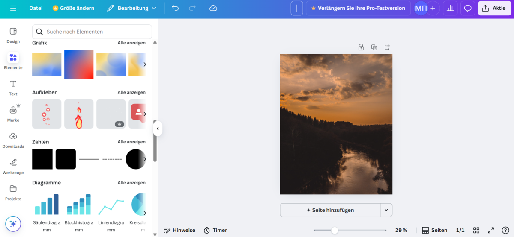Show all Aufkleber elements

point(131,92)
